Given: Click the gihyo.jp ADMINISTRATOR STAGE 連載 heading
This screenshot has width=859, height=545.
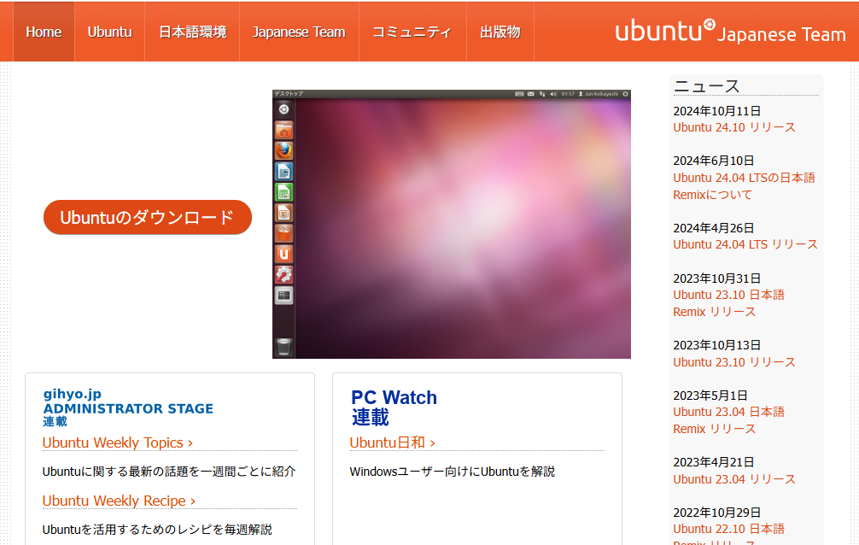Looking at the screenshot, I should 128,408.
